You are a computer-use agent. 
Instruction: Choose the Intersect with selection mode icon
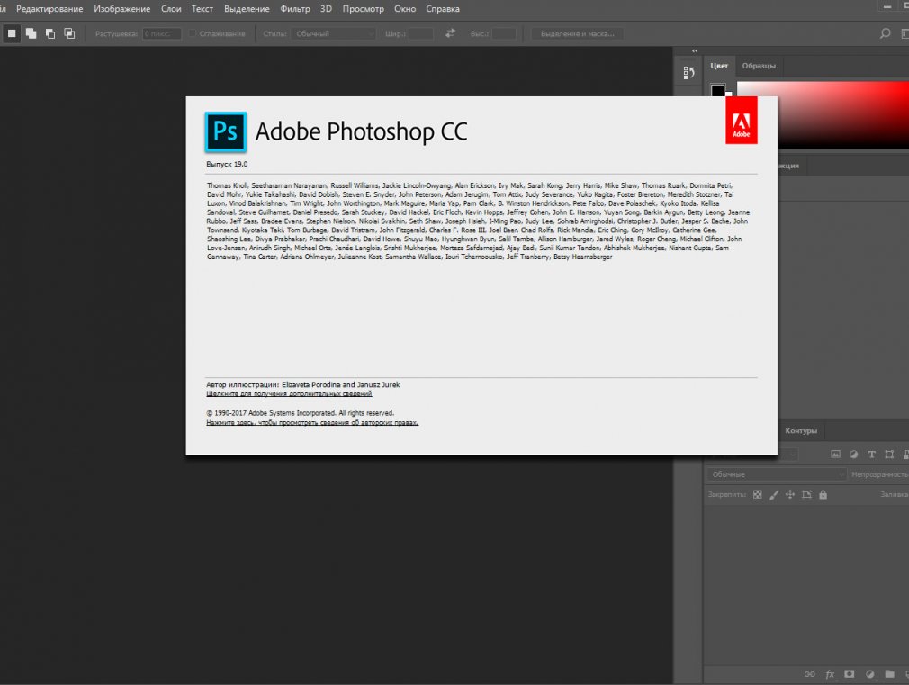tap(69, 33)
